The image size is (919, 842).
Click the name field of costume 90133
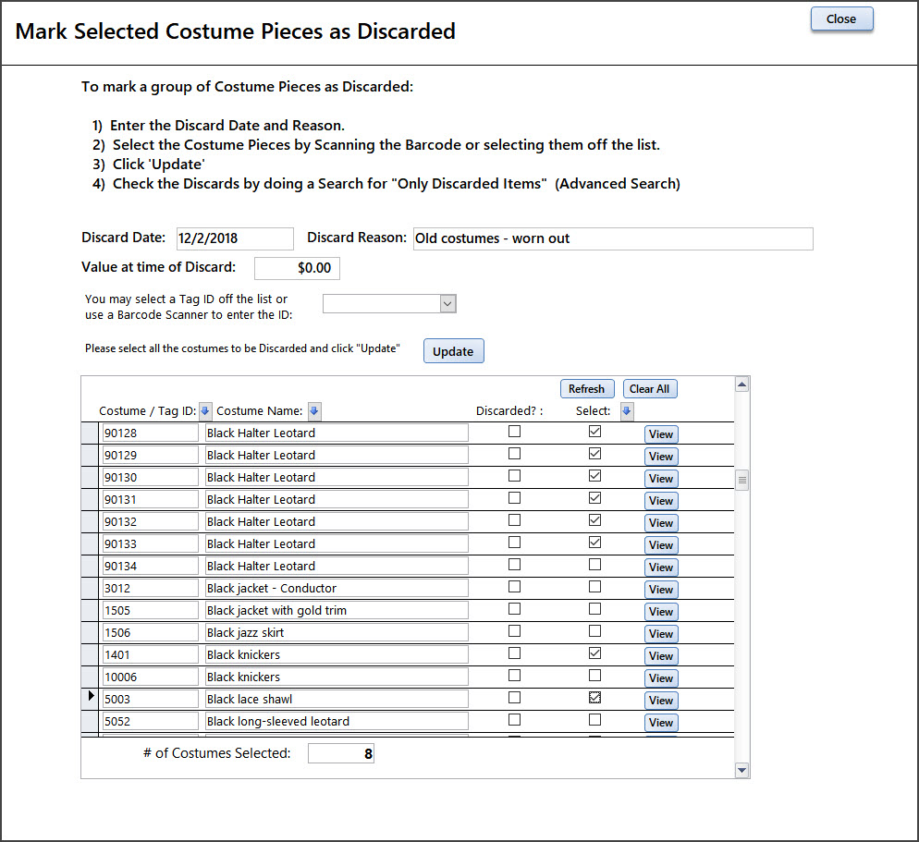click(x=337, y=543)
